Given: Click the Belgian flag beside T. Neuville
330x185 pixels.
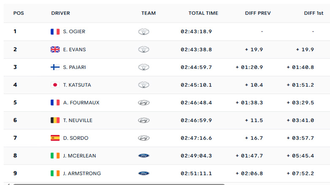Looking at the screenshot, I should (x=55, y=120).
